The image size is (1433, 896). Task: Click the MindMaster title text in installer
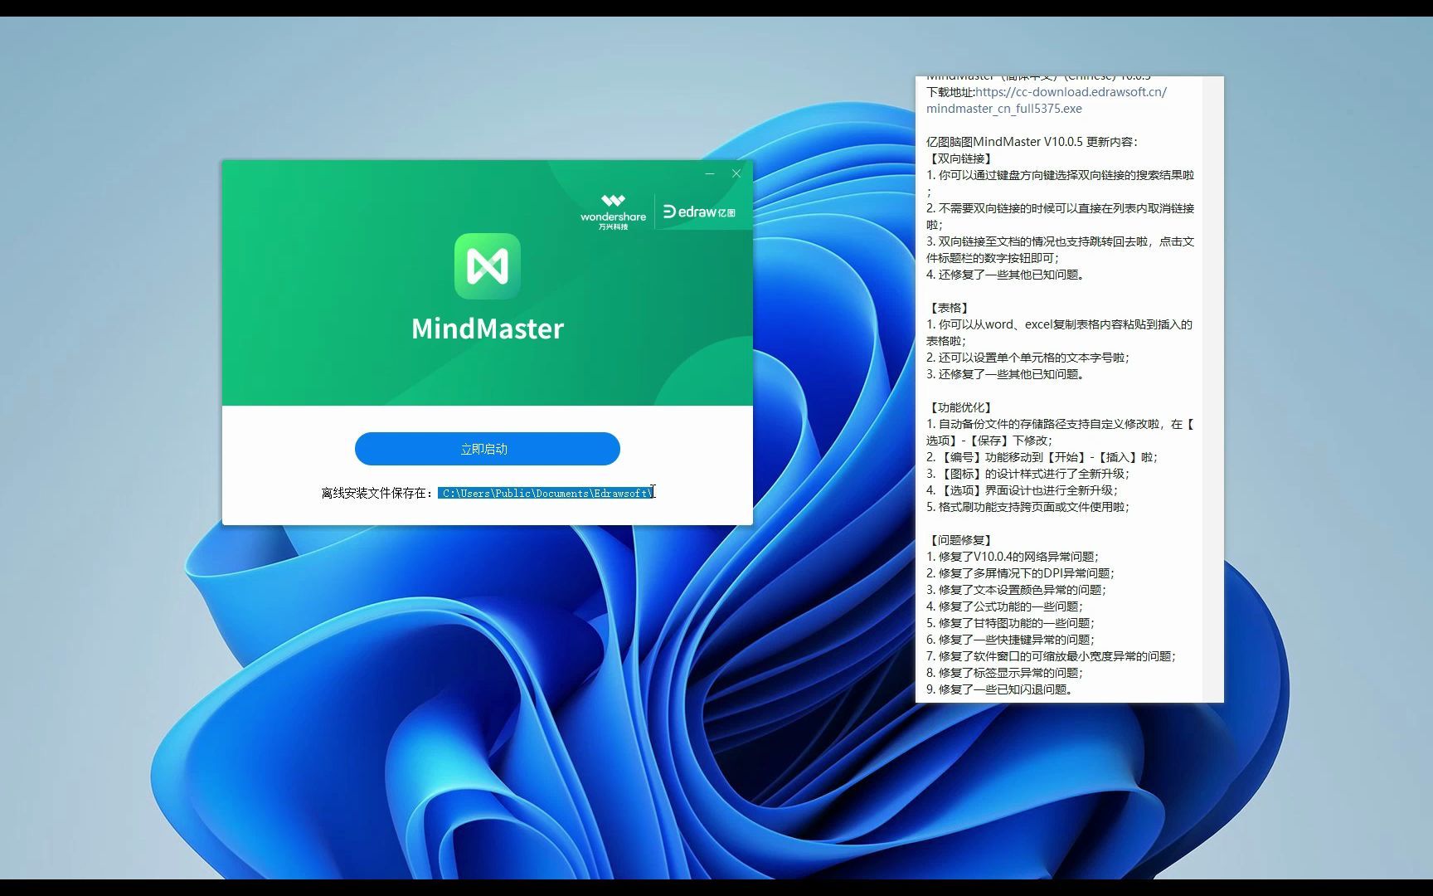488,329
